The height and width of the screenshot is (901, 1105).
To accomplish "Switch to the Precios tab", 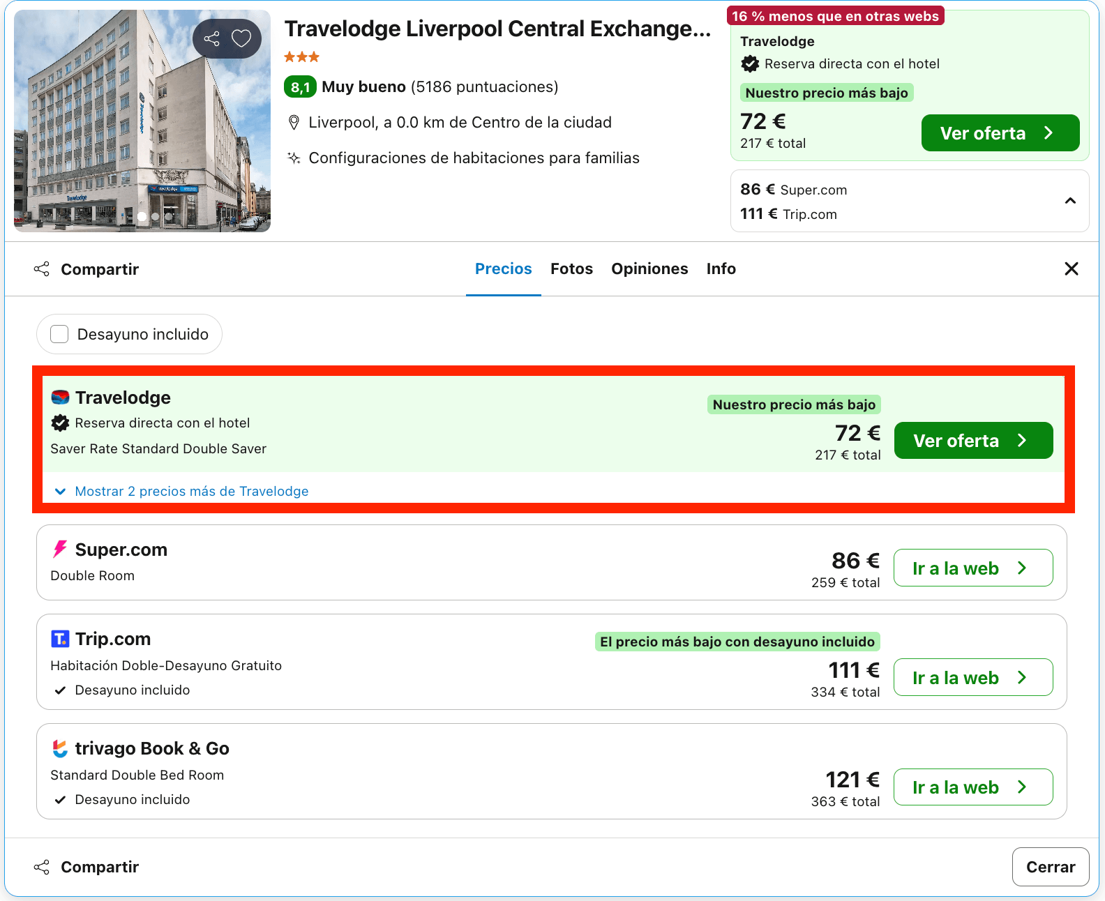I will point(504,268).
